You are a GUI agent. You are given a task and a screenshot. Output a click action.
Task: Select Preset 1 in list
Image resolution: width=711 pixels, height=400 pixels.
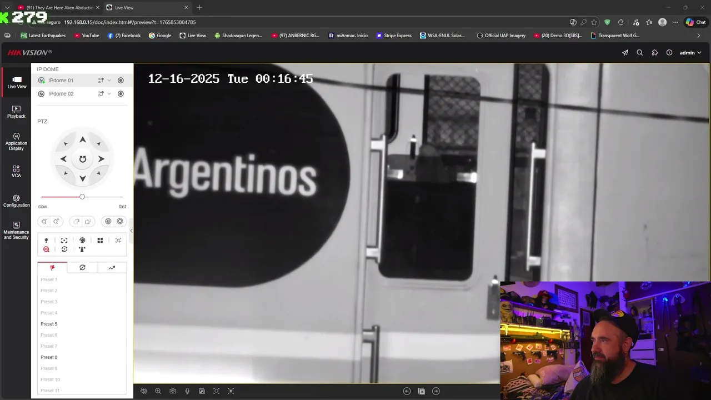coord(49,279)
